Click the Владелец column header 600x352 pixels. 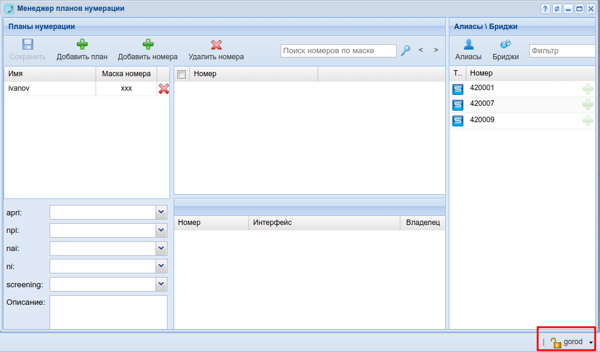pos(423,223)
